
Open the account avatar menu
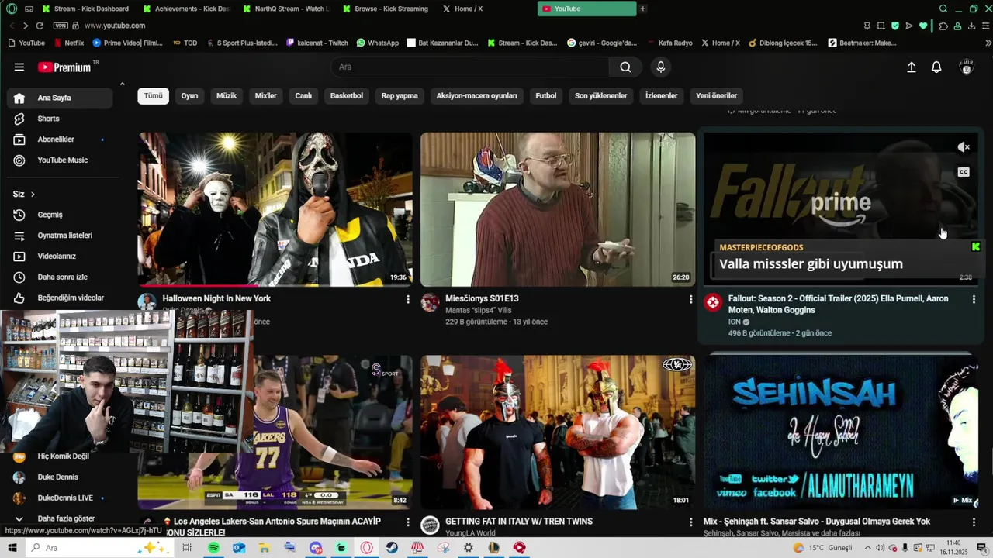click(x=967, y=67)
